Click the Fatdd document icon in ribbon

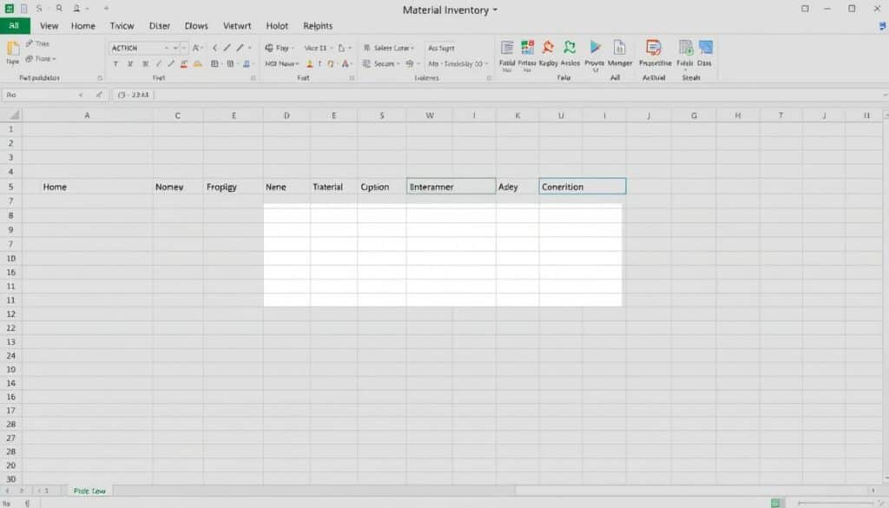coord(507,48)
